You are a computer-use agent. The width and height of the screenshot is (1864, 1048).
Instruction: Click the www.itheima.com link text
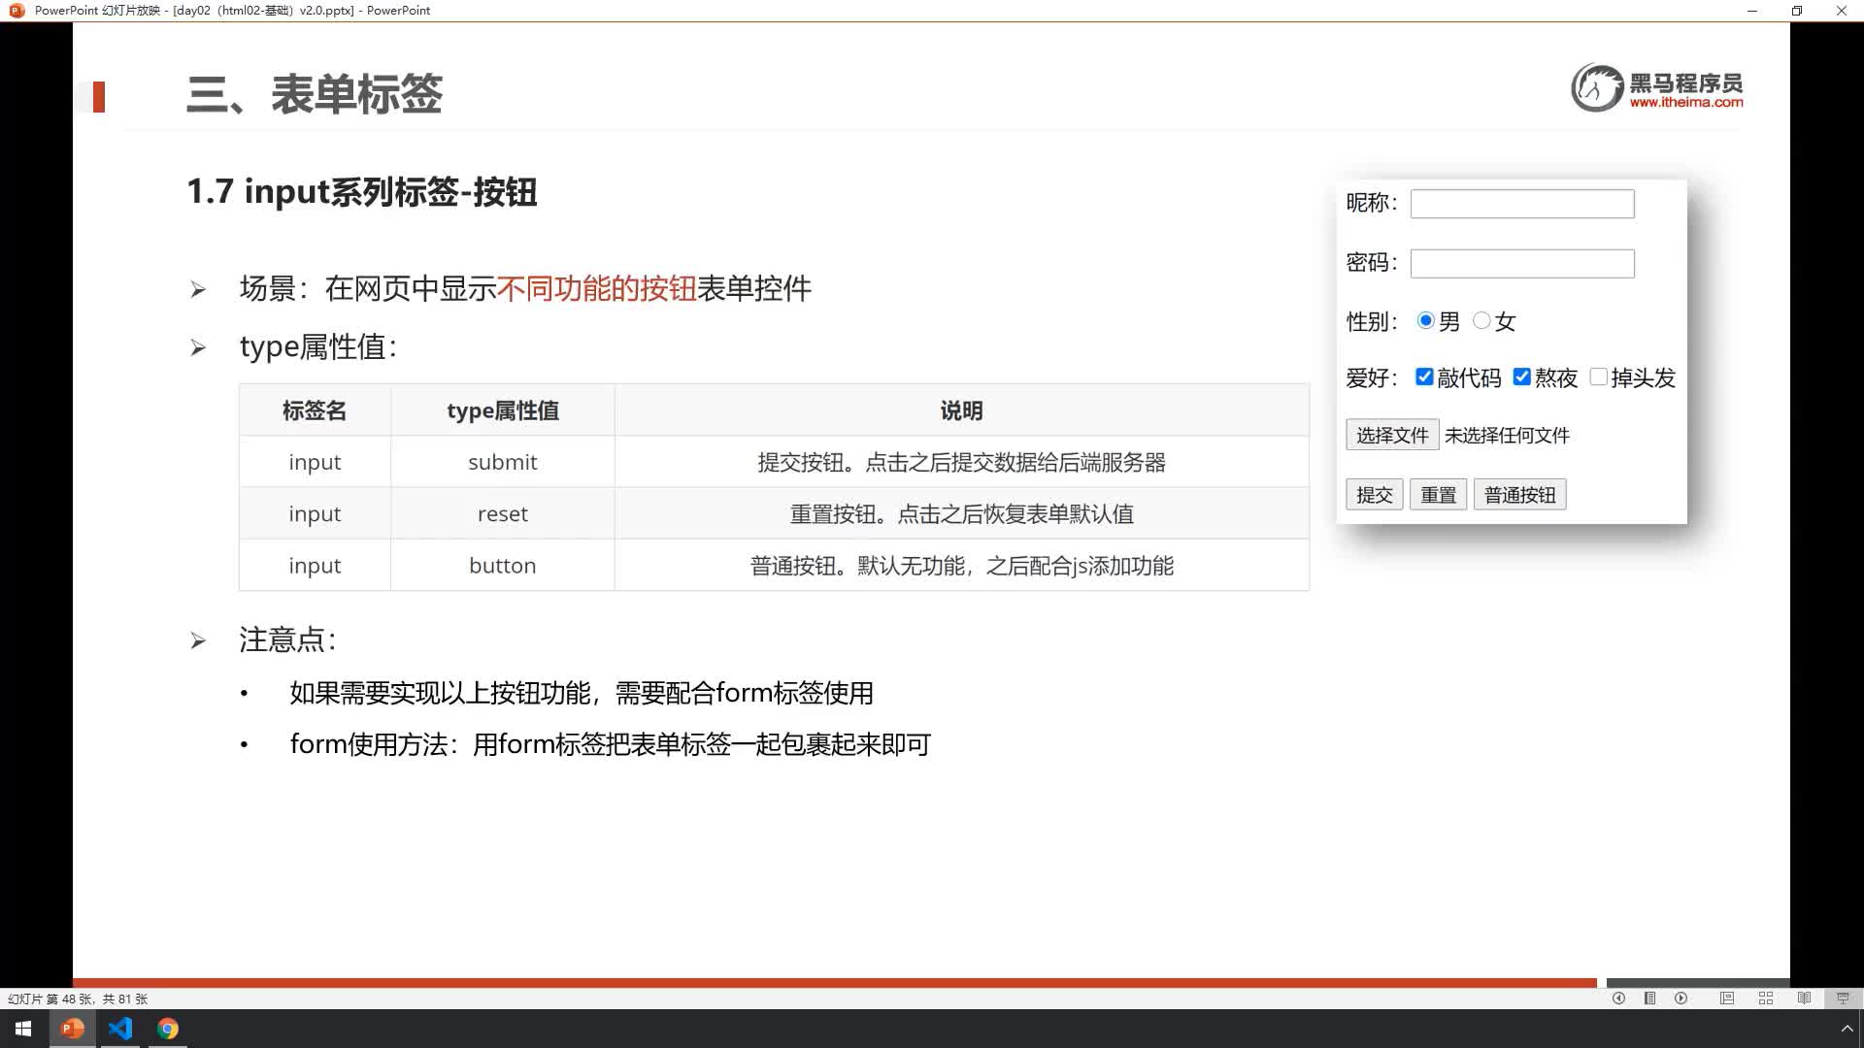click(x=1686, y=102)
